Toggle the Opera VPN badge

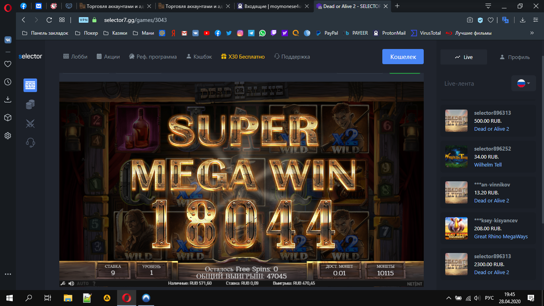point(84,20)
